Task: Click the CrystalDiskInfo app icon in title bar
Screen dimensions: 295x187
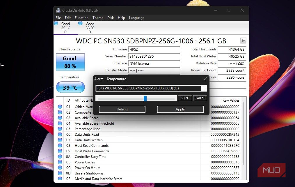Action: click(x=58, y=10)
